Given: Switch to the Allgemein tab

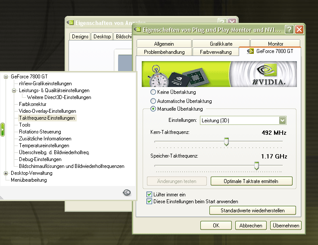Looking at the screenshot, I should [x=164, y=44].
